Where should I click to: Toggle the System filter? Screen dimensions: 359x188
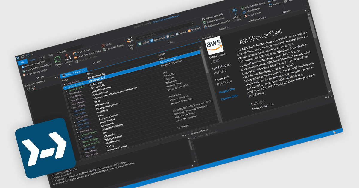(181, 33)
